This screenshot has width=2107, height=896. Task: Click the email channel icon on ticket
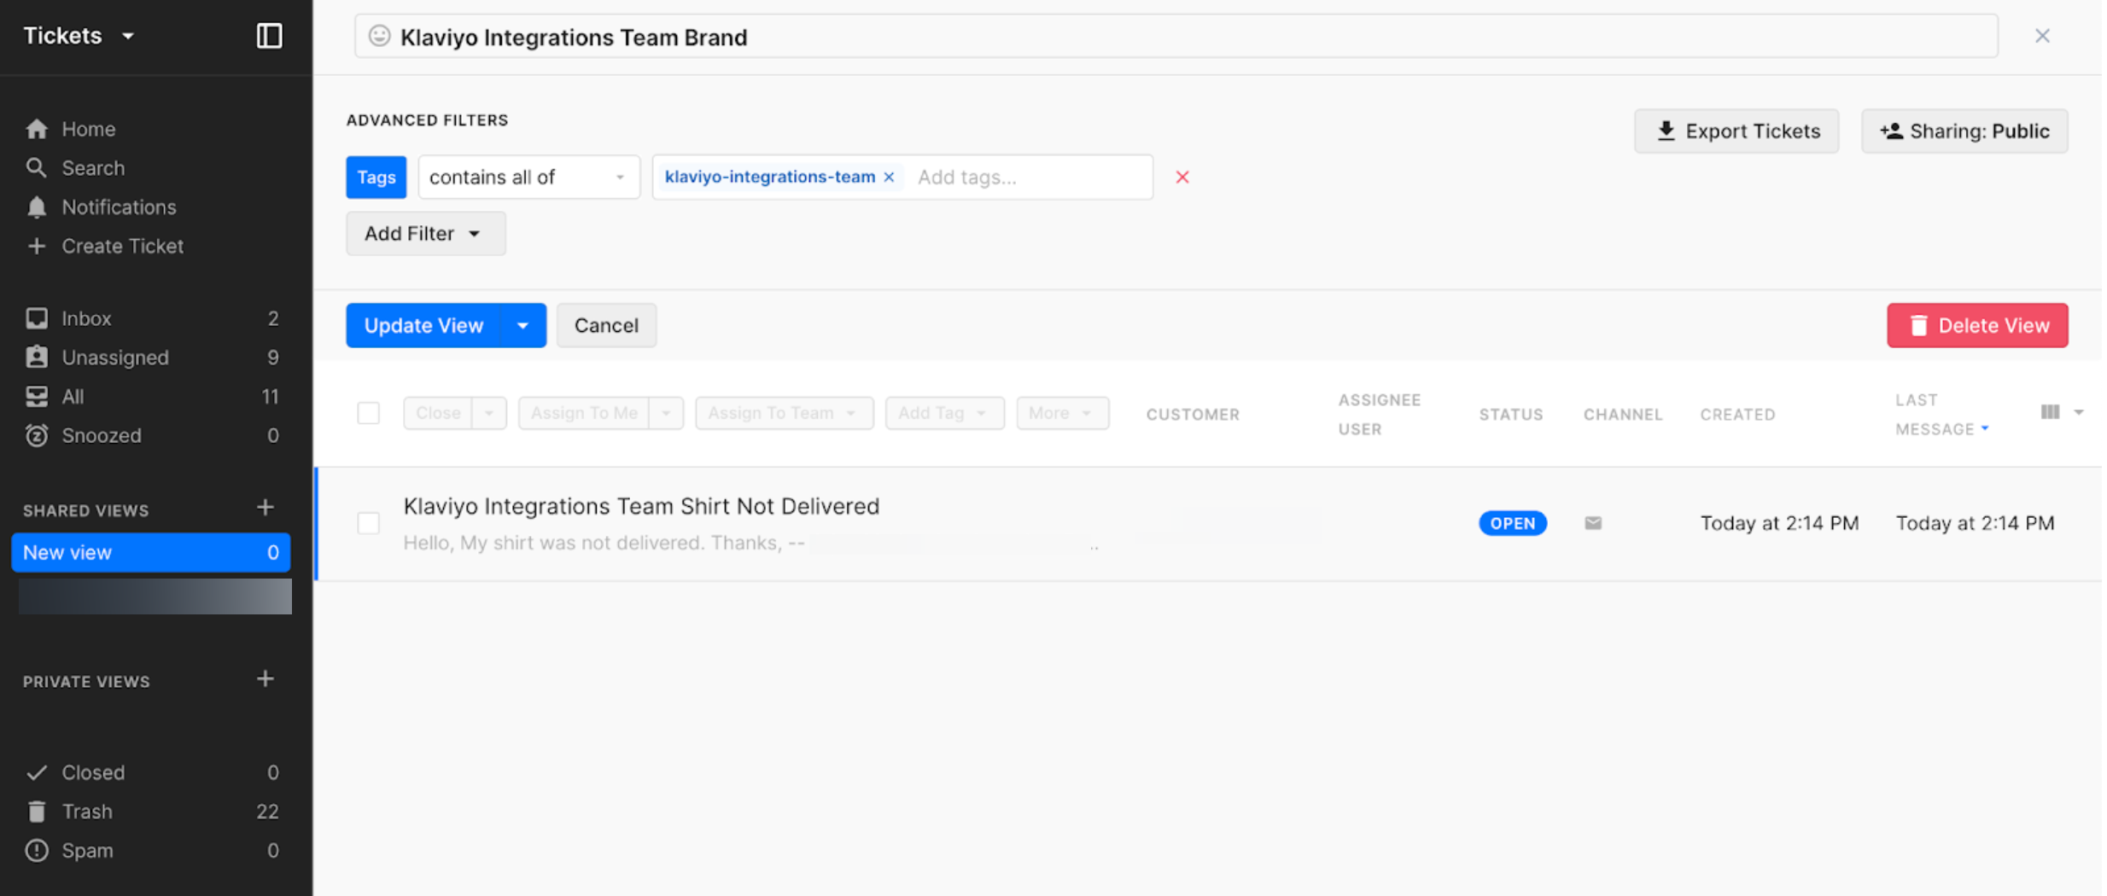[1592, 523]
